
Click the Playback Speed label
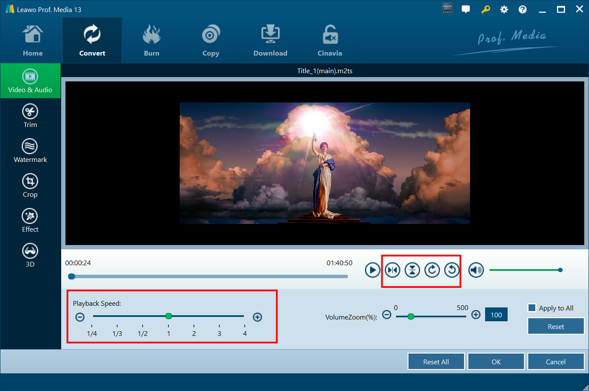click(x=97, y=303)
